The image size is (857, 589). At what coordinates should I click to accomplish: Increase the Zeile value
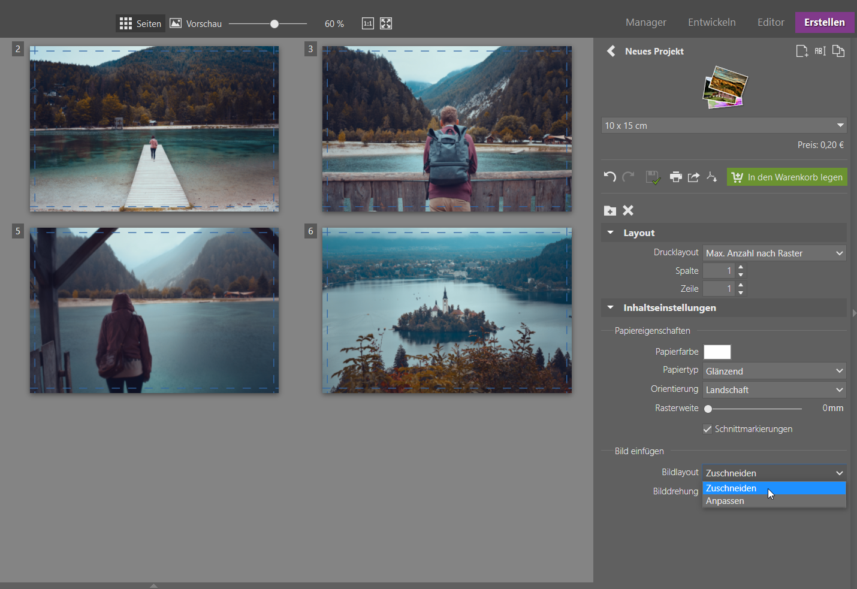(x=741, y=285)
